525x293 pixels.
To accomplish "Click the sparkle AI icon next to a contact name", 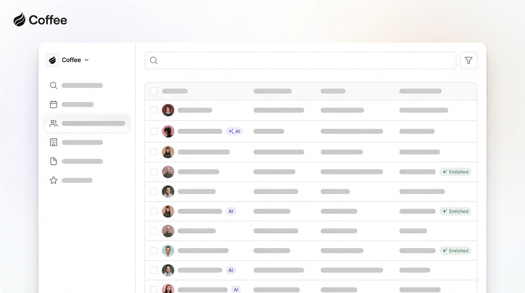I will (x=230, y=131).
